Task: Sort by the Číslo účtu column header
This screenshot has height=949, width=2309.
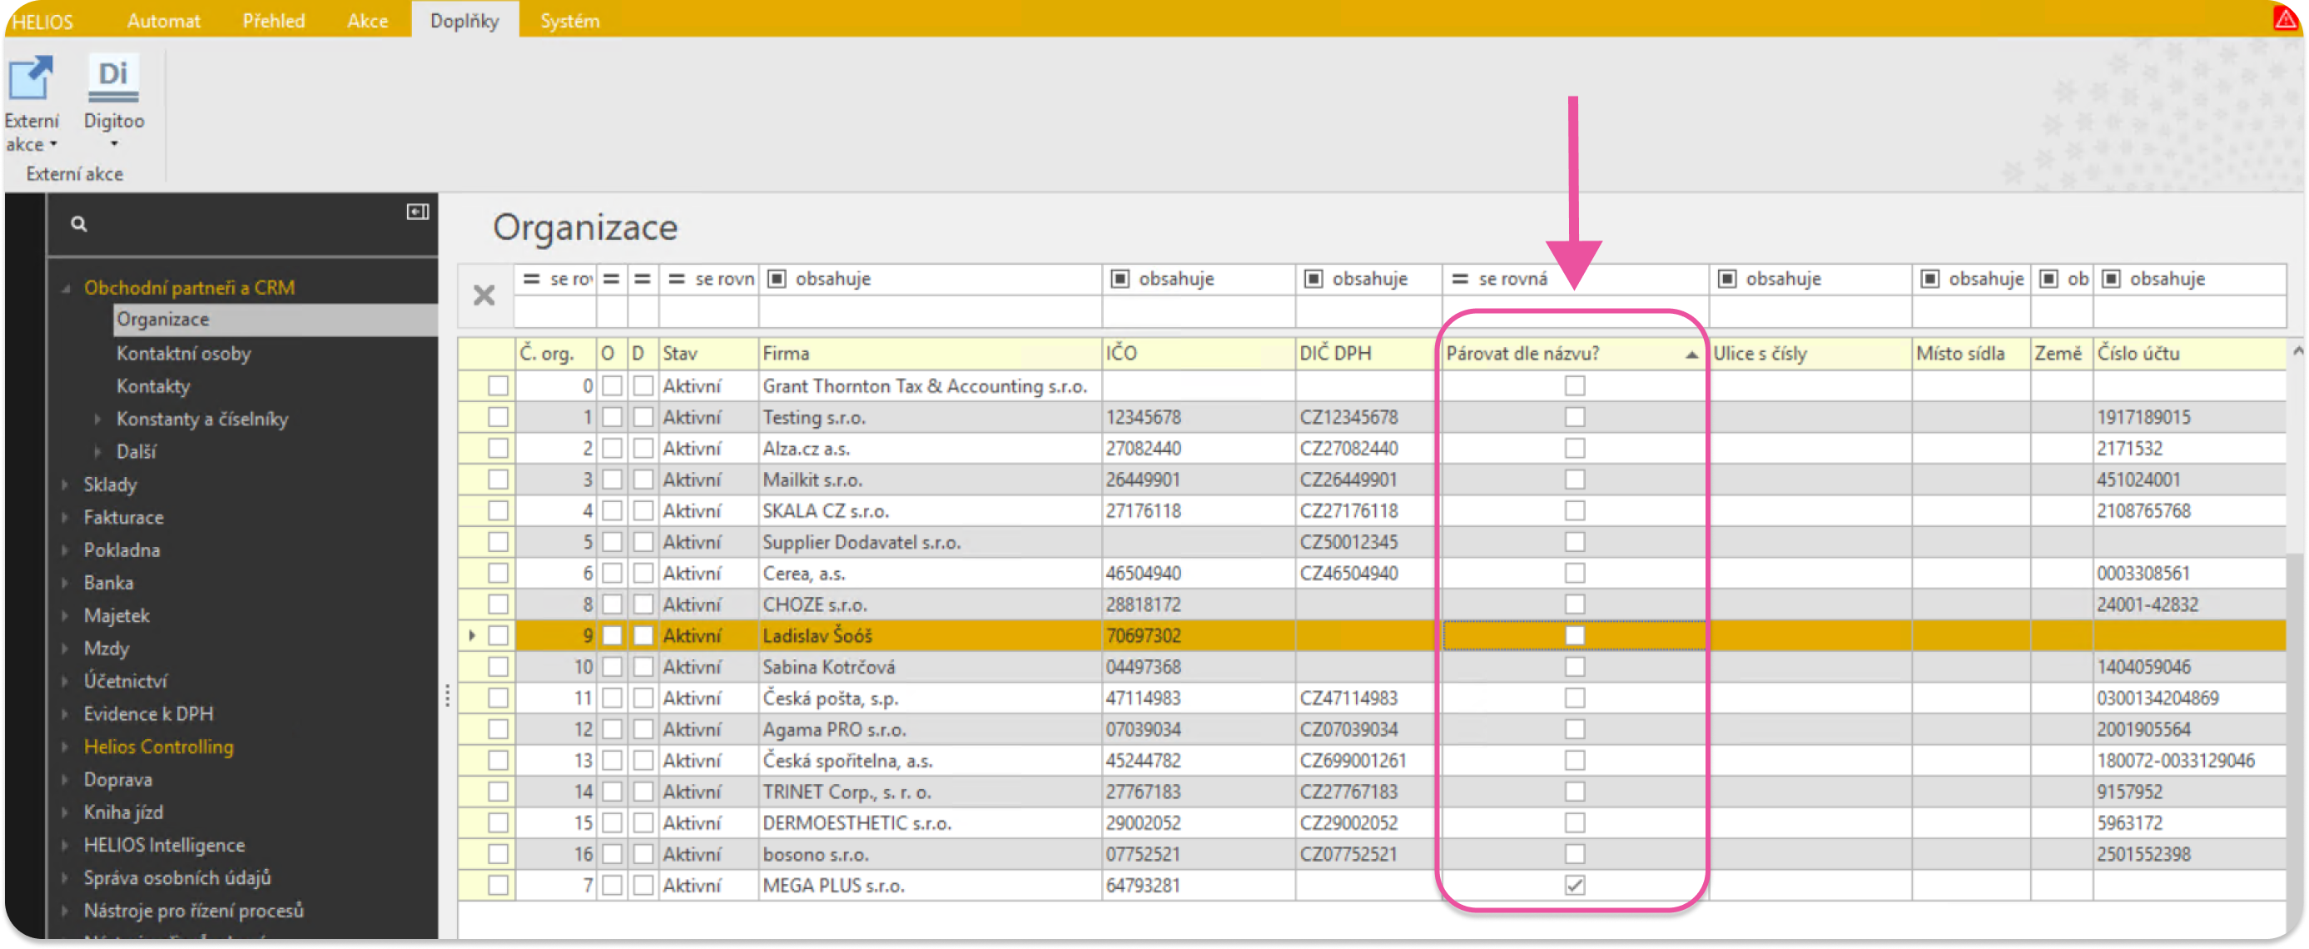Action: 2188,354
